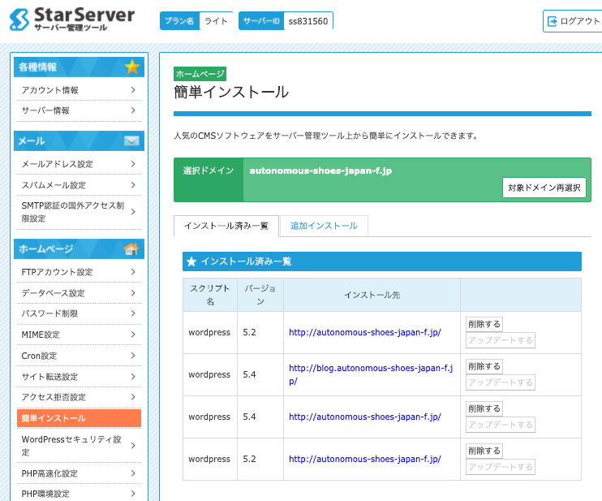This screenshot has height=501, width=602.
Task: Click 削除する for the first wordpress row
Action: pyautogui.click(x=484, y=324)
